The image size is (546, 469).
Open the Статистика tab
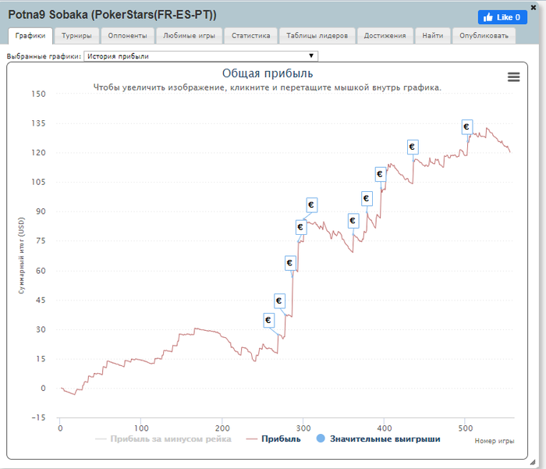coord(250,35)
